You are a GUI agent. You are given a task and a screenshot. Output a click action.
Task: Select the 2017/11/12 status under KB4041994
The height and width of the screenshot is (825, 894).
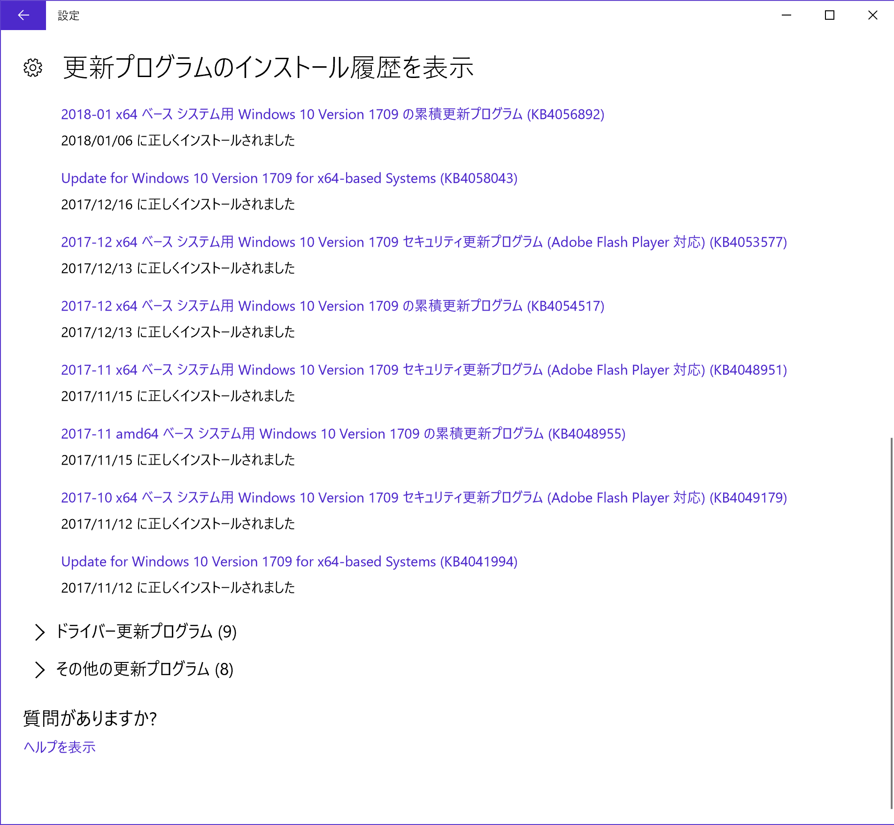point(178,588)
